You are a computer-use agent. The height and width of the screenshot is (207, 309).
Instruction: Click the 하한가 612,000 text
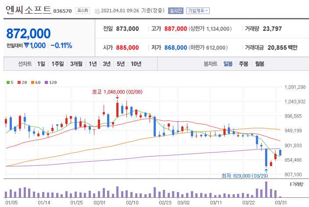tap(208, 47)
